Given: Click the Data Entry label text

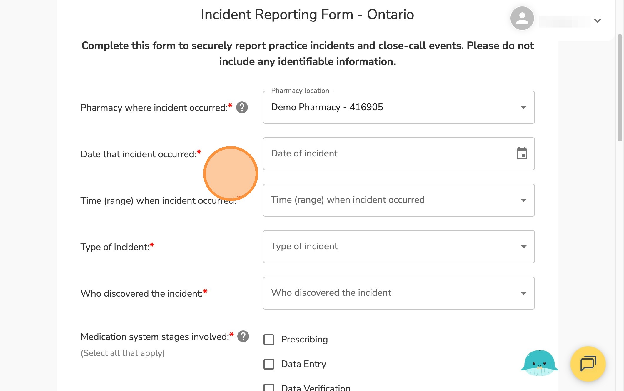Looking at the screenshot, I should coord(303,364).
